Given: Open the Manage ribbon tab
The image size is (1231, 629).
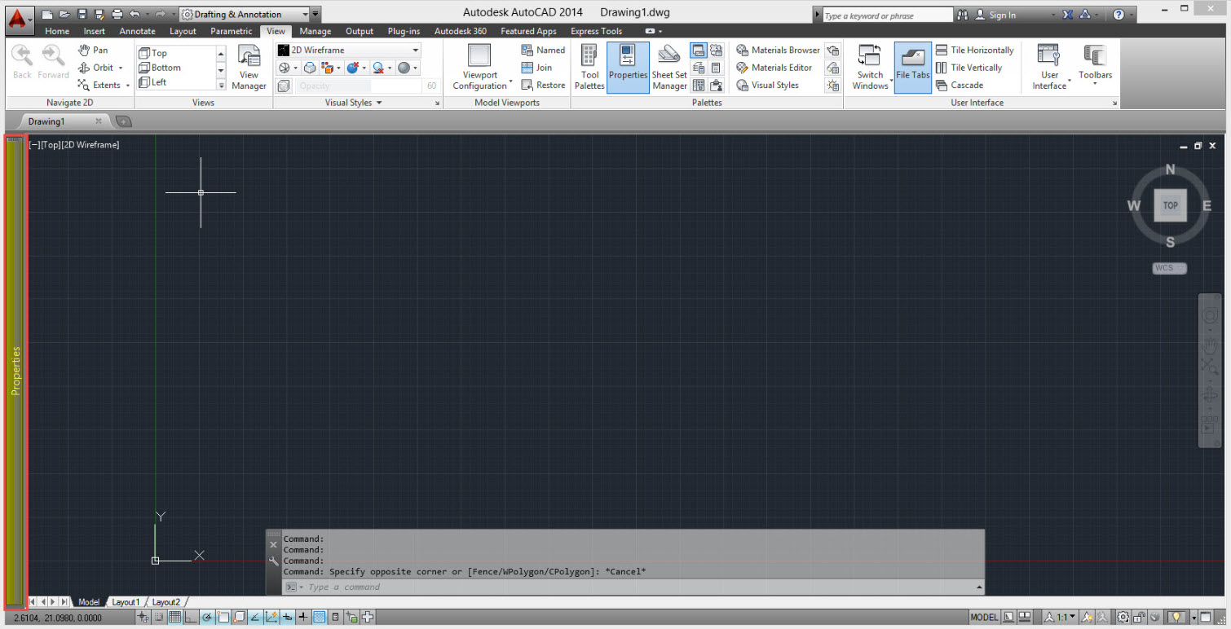Looking at the screenshot, I should tap(315, 31).
